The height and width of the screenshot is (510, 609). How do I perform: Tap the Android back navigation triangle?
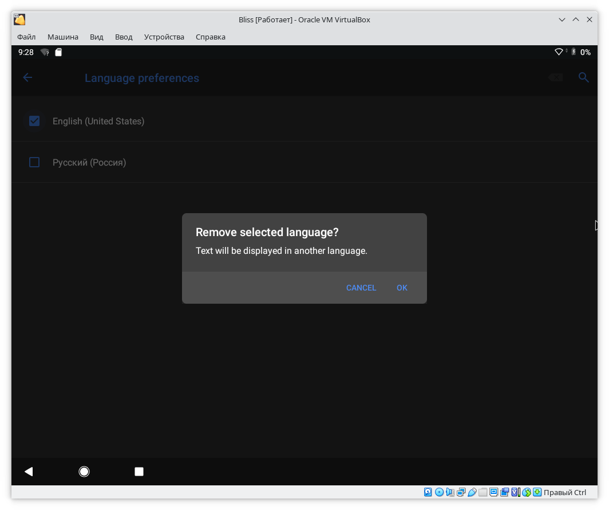coord(29,472)
